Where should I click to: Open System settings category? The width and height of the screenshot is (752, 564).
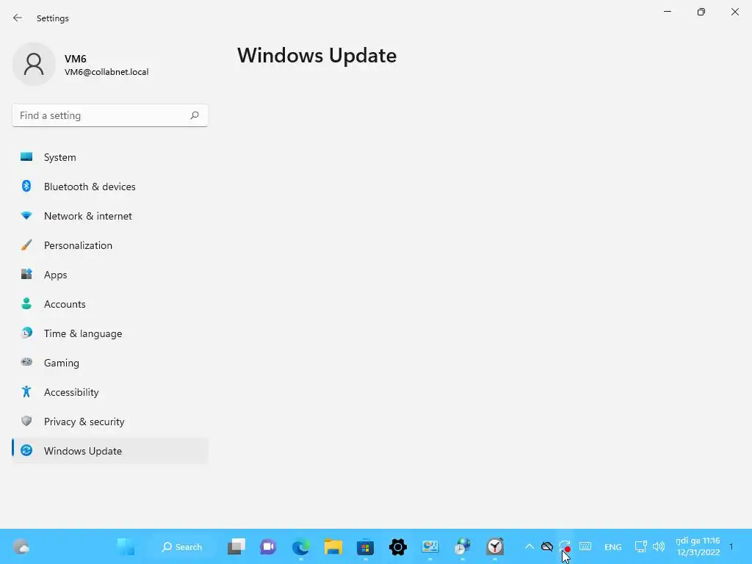coord(110,157)
